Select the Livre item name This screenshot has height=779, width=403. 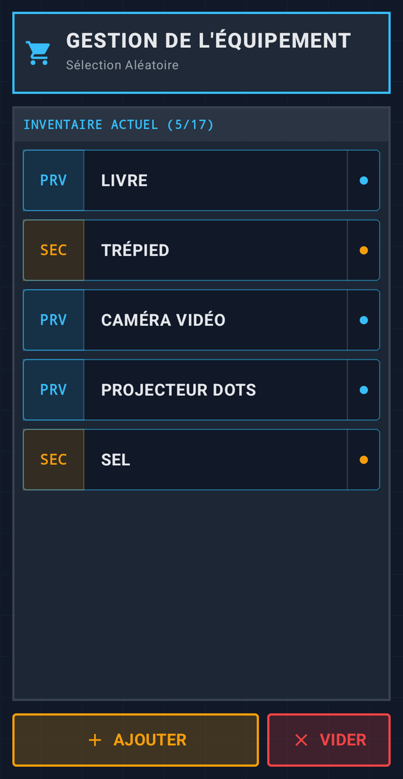[x=124, y=181]
